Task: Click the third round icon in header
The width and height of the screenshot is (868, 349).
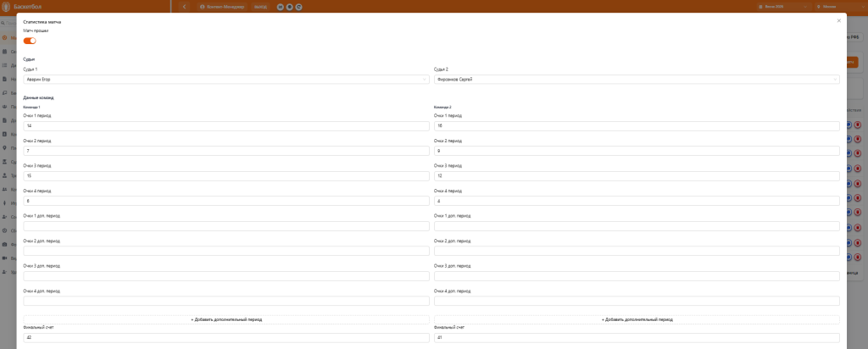Action: 299,7
